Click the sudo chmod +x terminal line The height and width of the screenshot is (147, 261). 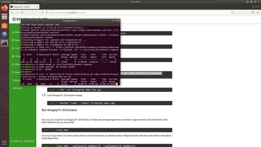56,65
